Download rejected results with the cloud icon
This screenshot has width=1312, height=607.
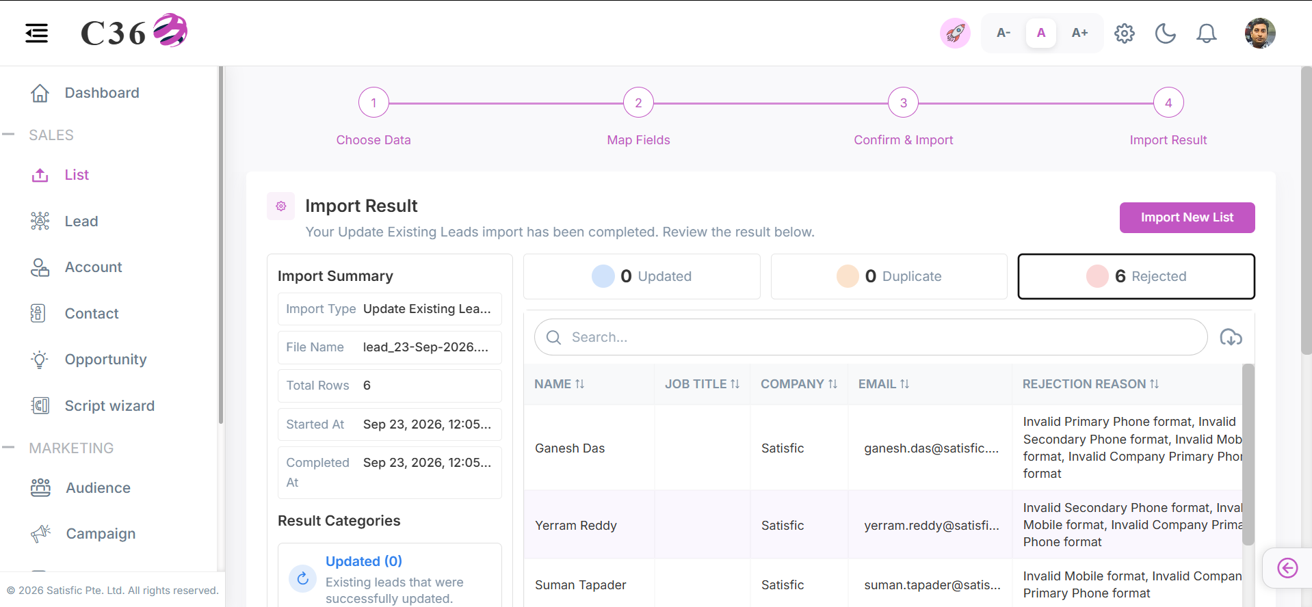(1231, 337)
